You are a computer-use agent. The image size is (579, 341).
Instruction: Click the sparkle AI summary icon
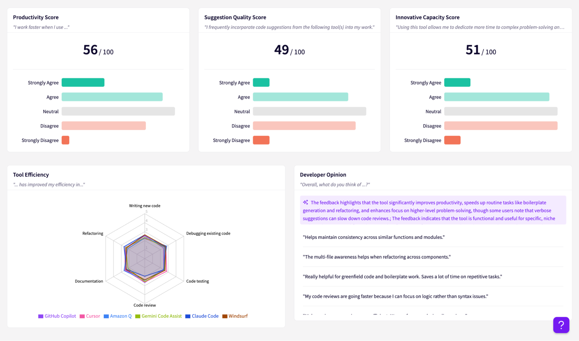coord(305,202)
